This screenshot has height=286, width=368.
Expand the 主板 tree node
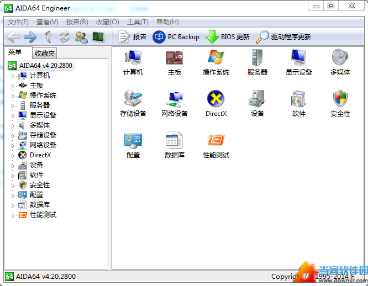13,86
